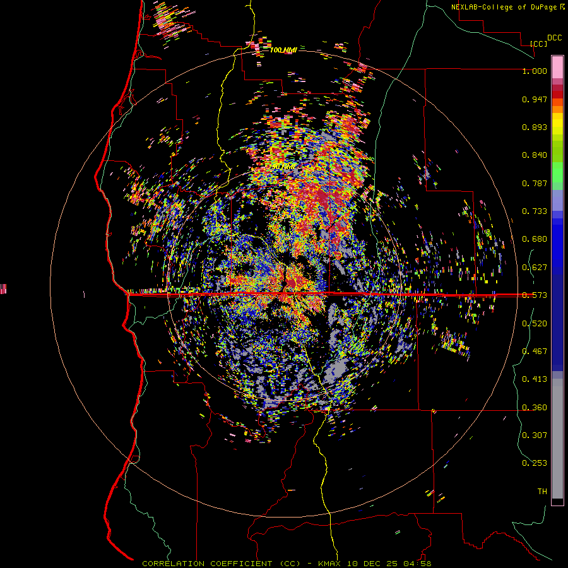Viewport: 568px width, 568px height.
Task: Select the 0.733 scale value
Action: click(535, 211)
